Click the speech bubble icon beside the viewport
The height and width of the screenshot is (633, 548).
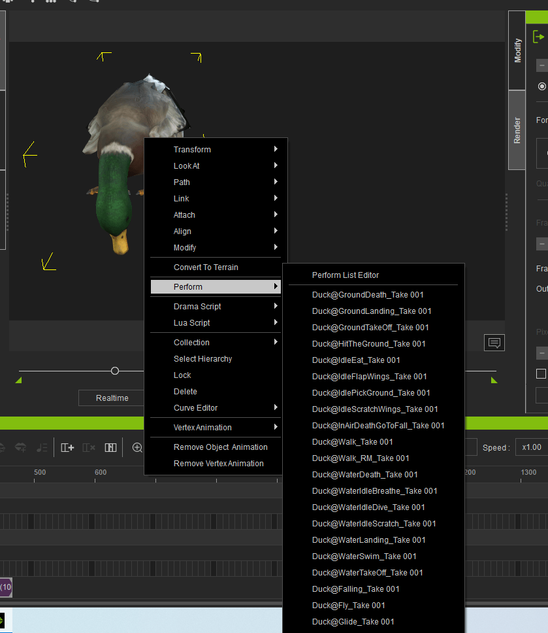(494, 342)
